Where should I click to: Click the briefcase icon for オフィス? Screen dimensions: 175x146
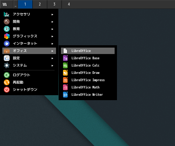point(7,51)
